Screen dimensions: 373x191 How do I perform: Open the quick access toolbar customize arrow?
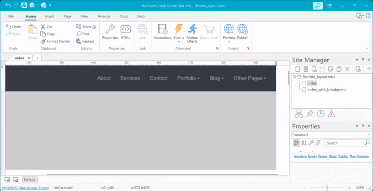pyautogui.click(x=50, y=5)
